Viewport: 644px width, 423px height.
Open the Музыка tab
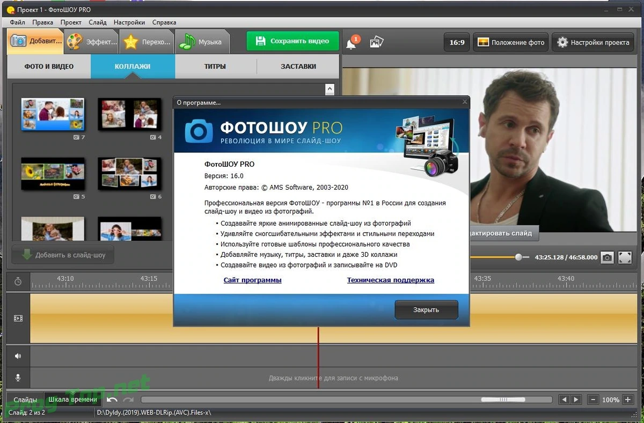(x=203, y=42)
